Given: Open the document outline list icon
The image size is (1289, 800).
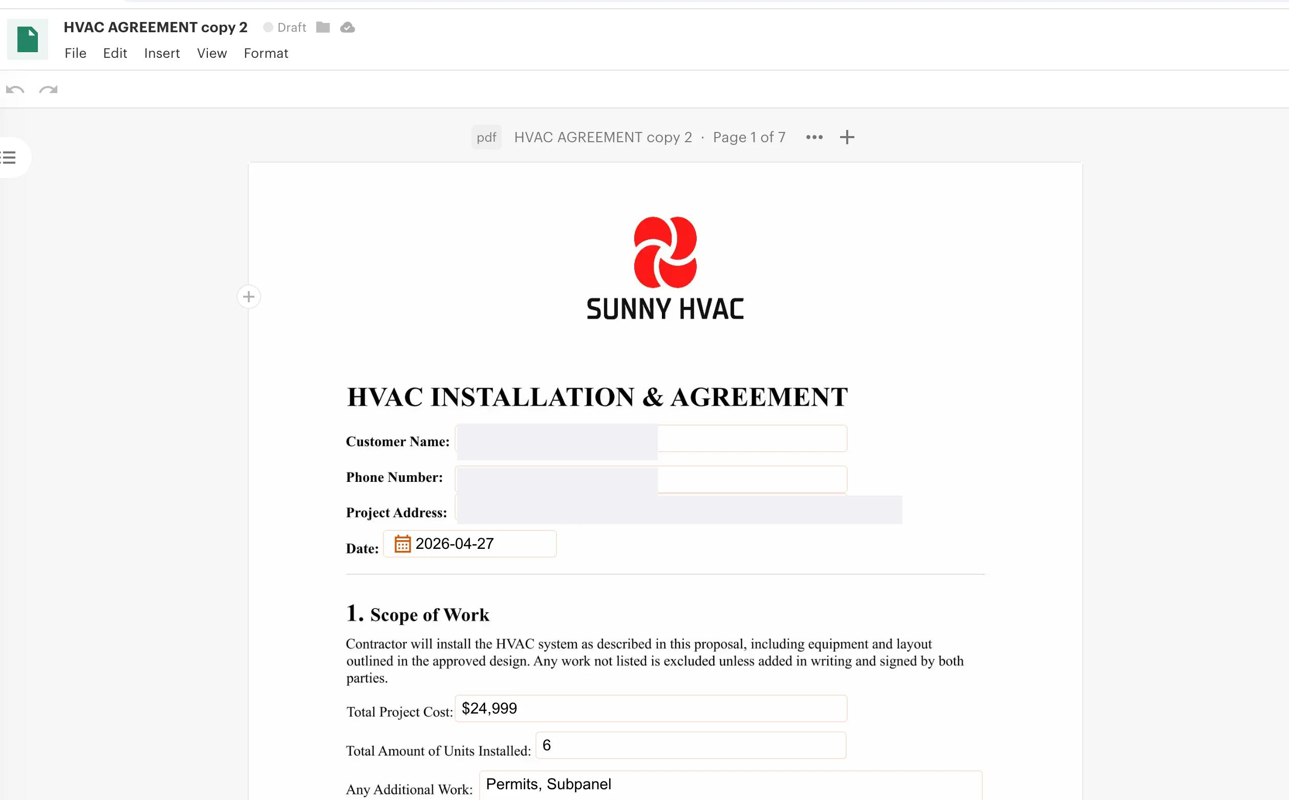Looking at the screenshot, I should [x=9, y=158].
